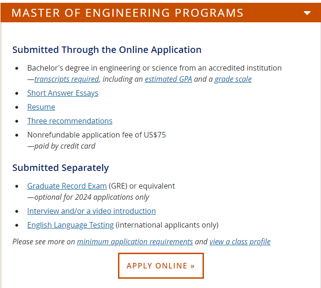Click the bachelor's degree requirement text
The height and width of the screenshot is (288, 321).
(x=154, y=68)
